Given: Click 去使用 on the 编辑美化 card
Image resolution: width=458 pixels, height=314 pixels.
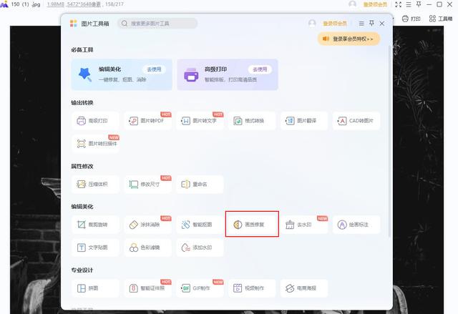Looking at the screenshot, I should [x=154, y=69].
